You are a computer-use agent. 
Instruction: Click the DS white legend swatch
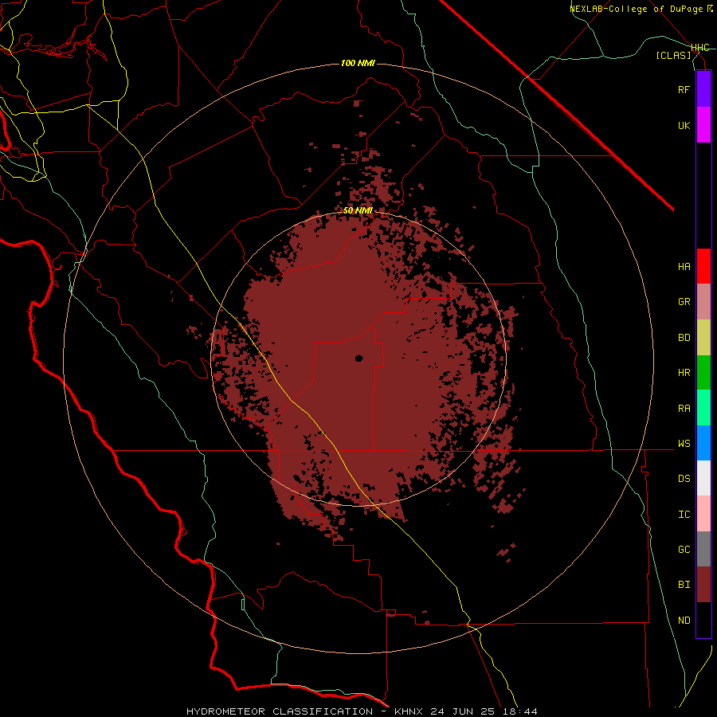(x=703, y=478)
